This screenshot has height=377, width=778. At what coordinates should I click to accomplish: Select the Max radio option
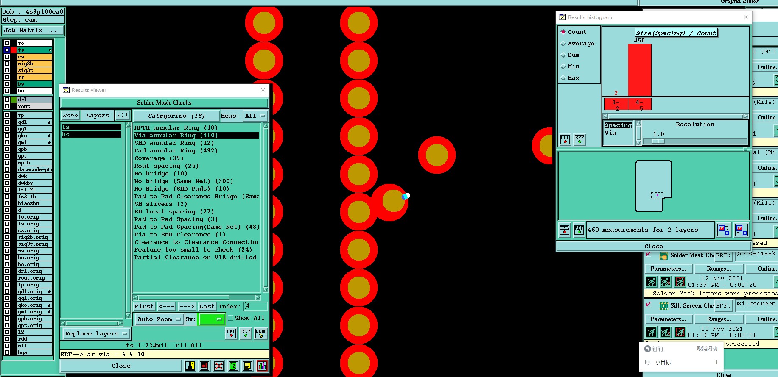click(x=563, y=78)
